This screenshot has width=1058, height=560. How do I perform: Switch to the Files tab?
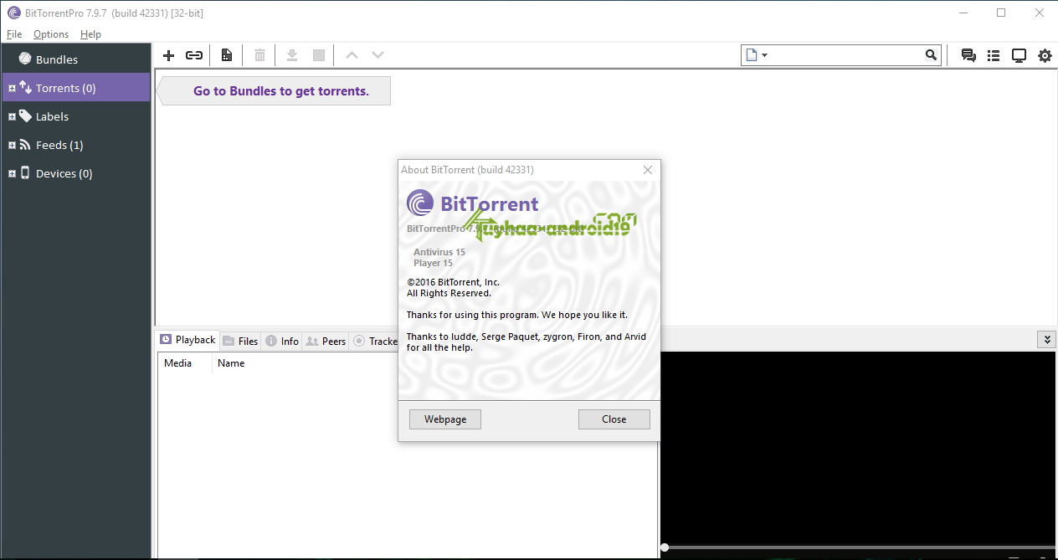click(x=240, y=341)
